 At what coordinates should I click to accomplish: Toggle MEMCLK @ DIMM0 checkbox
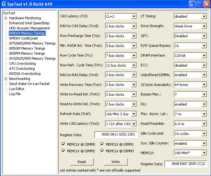click(x=63, y=144)
